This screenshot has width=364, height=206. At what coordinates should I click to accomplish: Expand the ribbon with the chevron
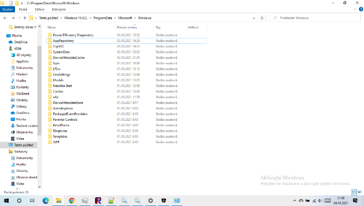point(355,9)
